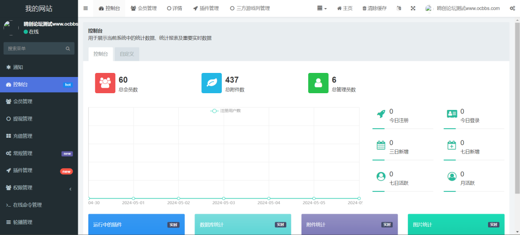Click the rocket icon beside sidebar 插件管理

click(9, 171)
